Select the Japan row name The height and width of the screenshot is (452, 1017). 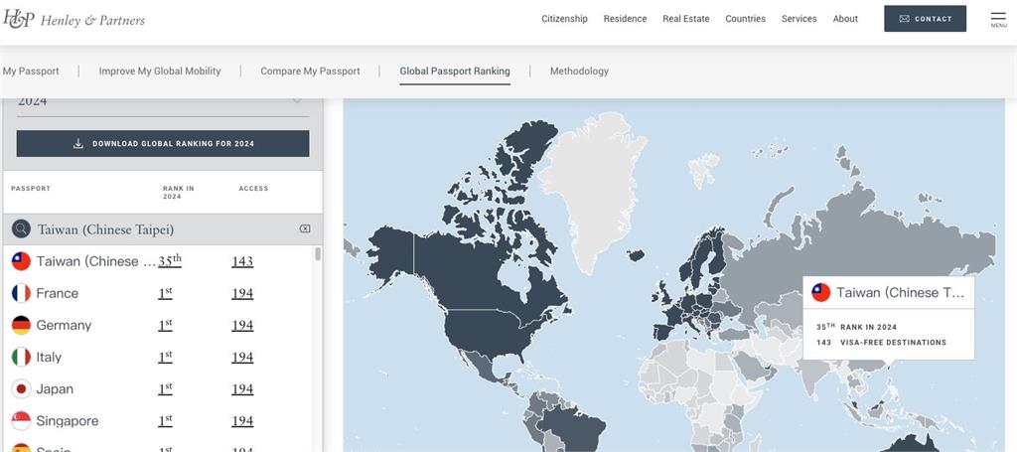(55, 389)
